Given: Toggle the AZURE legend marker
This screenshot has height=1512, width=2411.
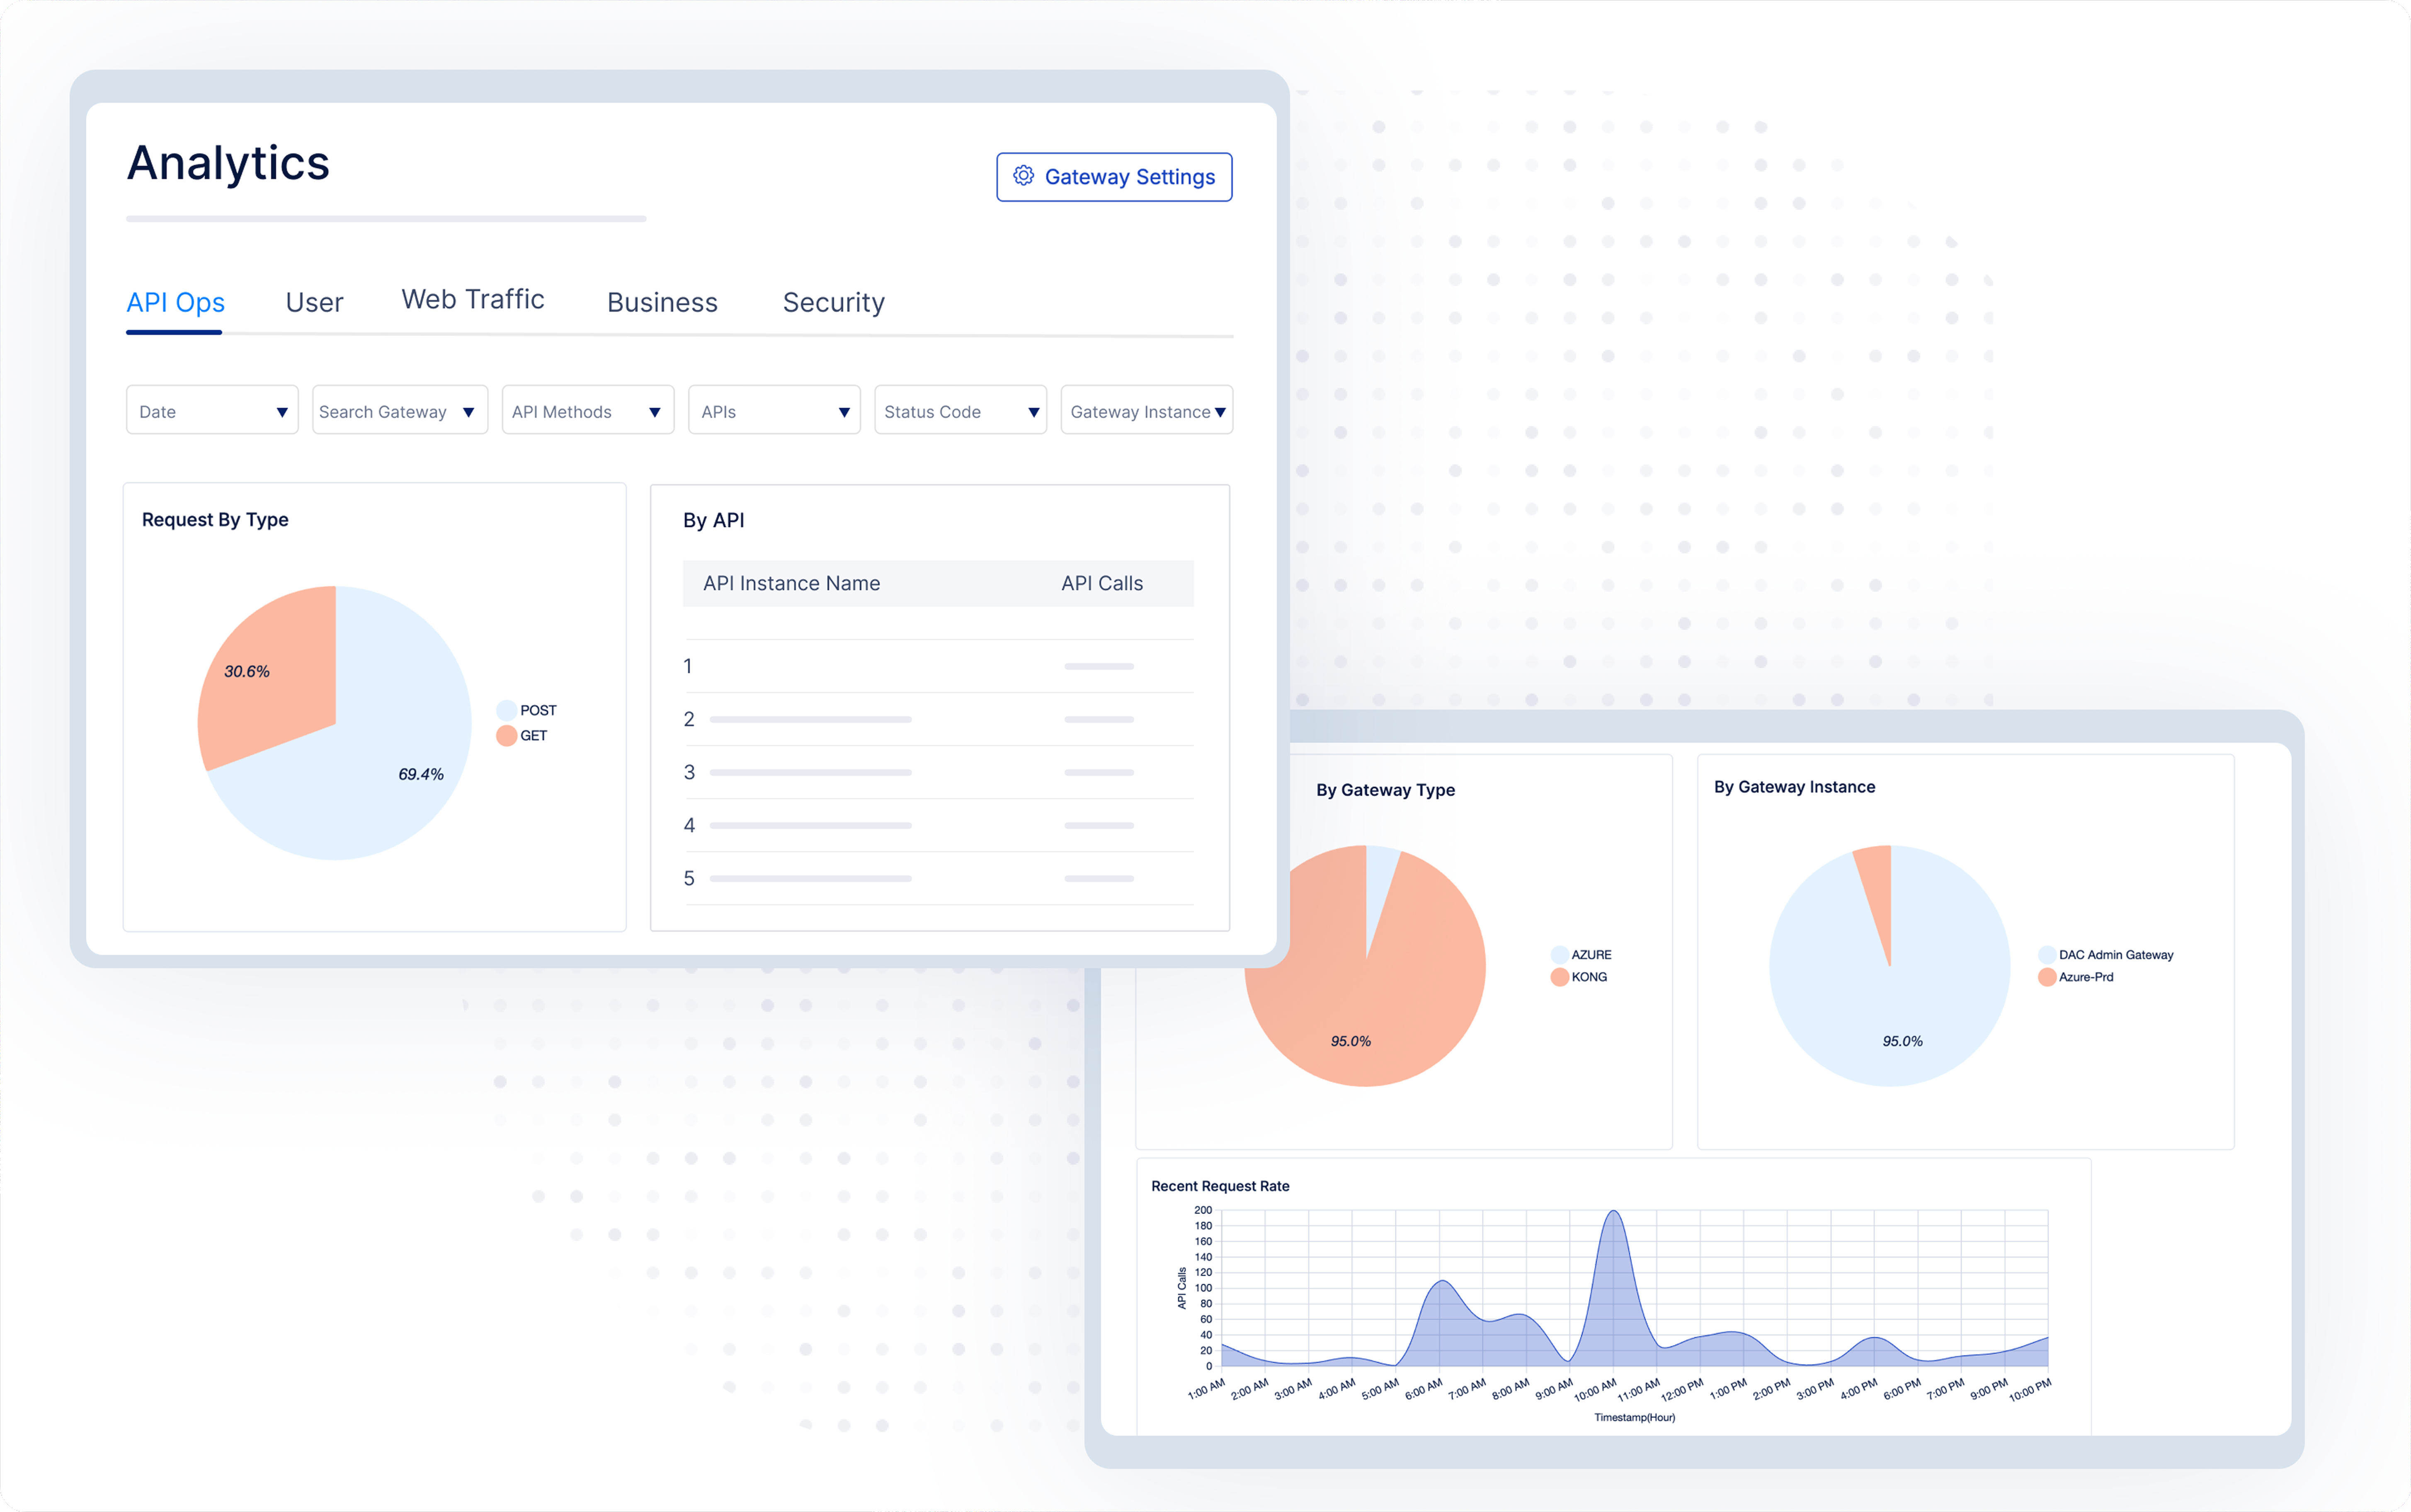Looking at the screenshot, I should pyautogui.click(x=1559, y=955).
